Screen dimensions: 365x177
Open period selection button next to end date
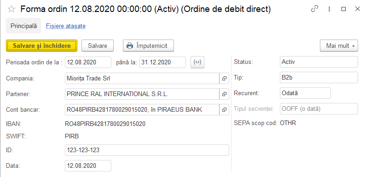point(197,62)
